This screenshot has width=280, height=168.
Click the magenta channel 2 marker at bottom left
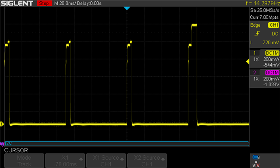pos(2,144)
